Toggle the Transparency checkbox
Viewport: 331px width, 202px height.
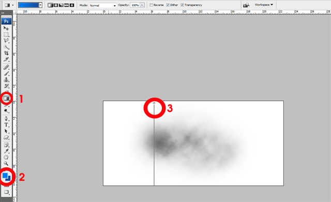point(182,5)
